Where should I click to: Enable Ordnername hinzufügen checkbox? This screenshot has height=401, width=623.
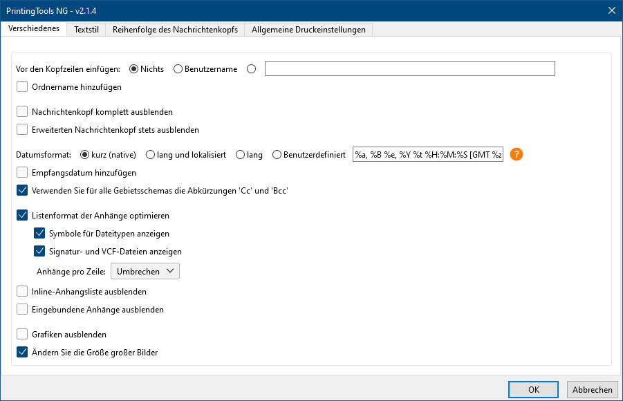[22, 86]
